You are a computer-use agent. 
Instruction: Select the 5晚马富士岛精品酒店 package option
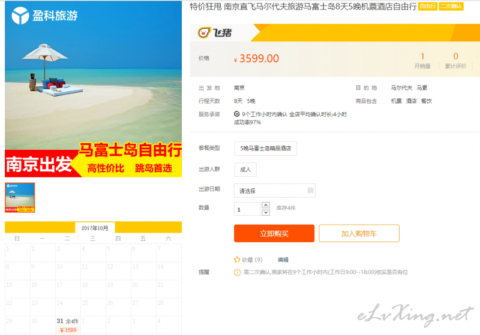265,148
